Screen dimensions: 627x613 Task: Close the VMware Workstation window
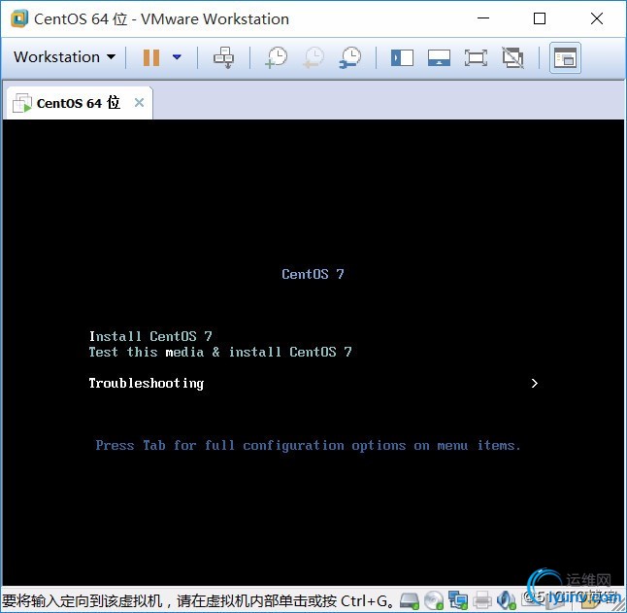(597, 18)
